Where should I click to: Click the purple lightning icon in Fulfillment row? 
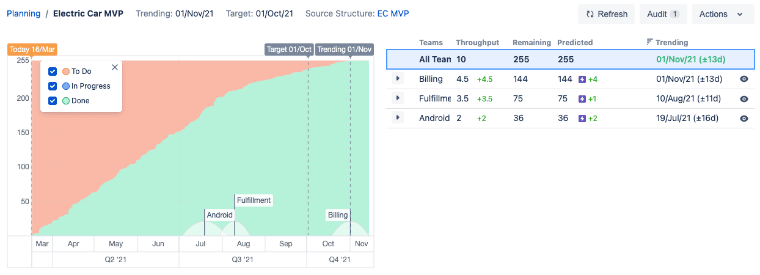[582, 99]
